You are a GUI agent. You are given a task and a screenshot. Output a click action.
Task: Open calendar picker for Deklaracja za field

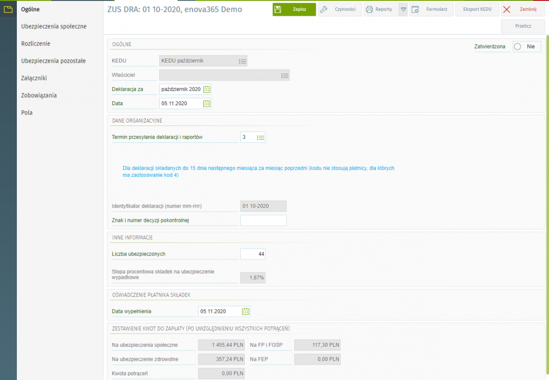207,89
